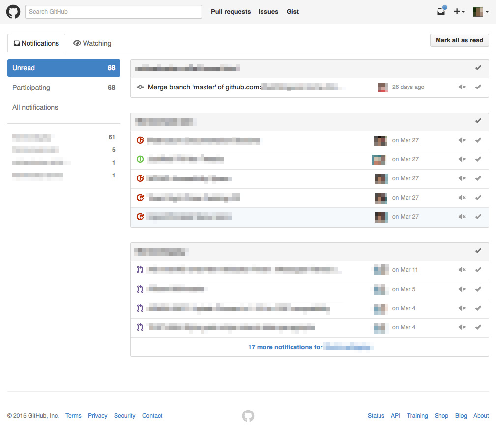Select All notifications in the sidebar
The height and width of the screenshot is (440, 496).
point(35,107)
